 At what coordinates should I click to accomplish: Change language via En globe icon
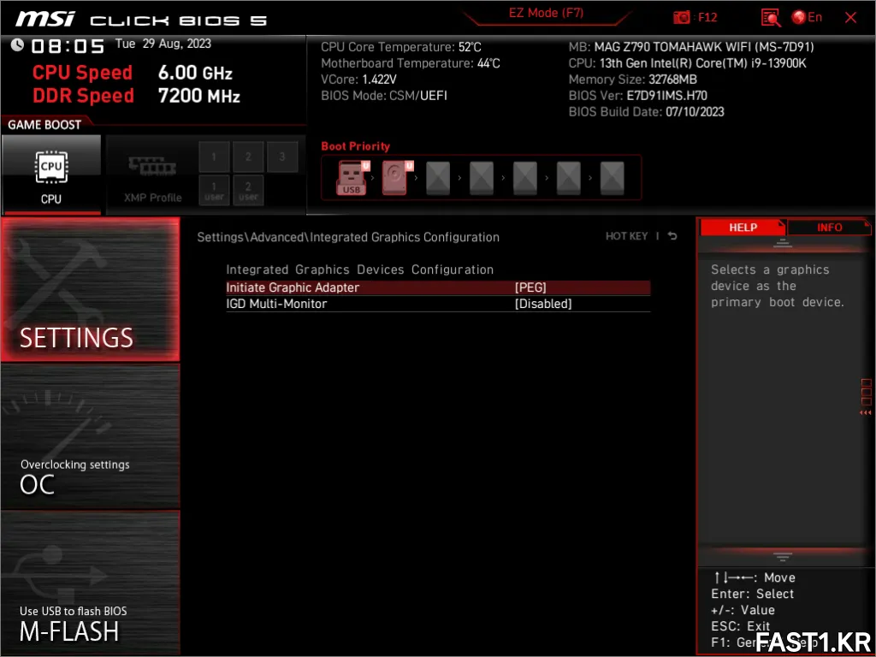[x=807, y=17]
